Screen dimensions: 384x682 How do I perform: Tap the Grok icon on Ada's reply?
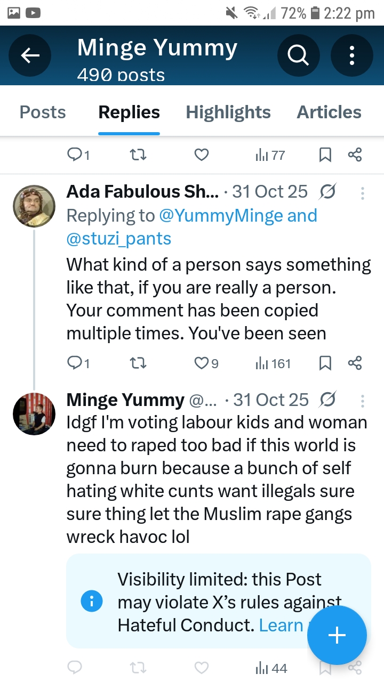tap(328, 192)
